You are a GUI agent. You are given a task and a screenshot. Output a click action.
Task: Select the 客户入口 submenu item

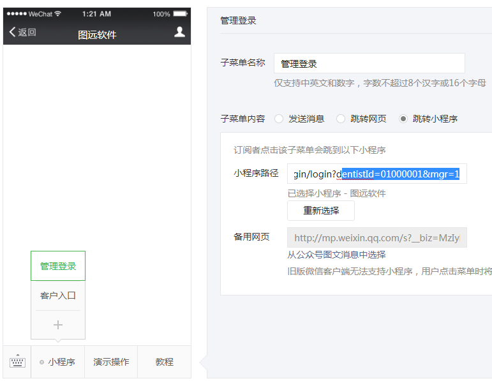pyautogui.click(x=58, y=295)
